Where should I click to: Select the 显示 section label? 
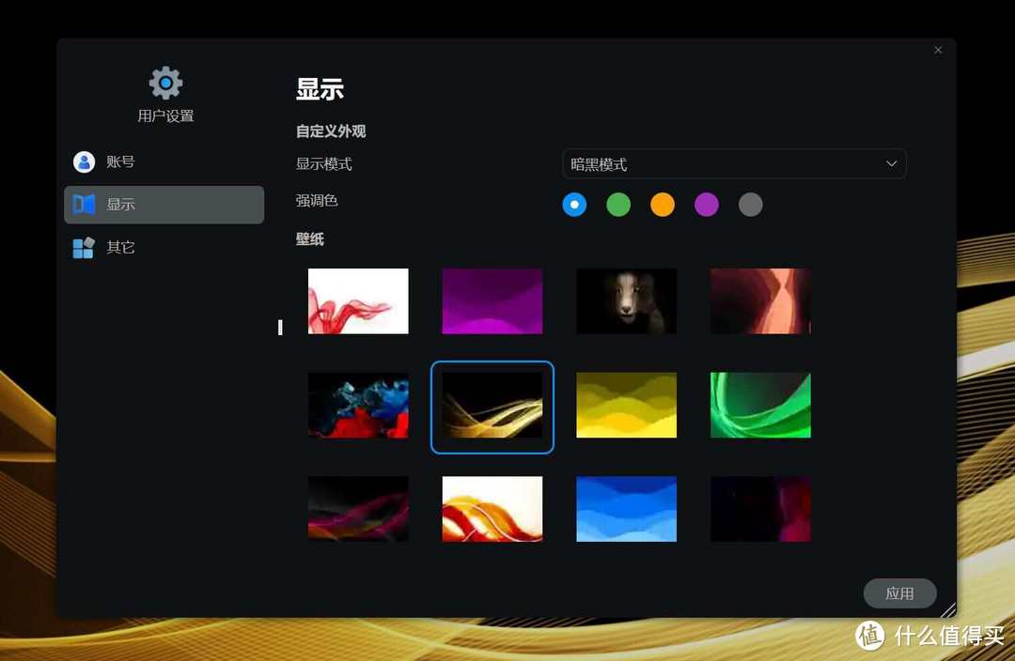121,205
